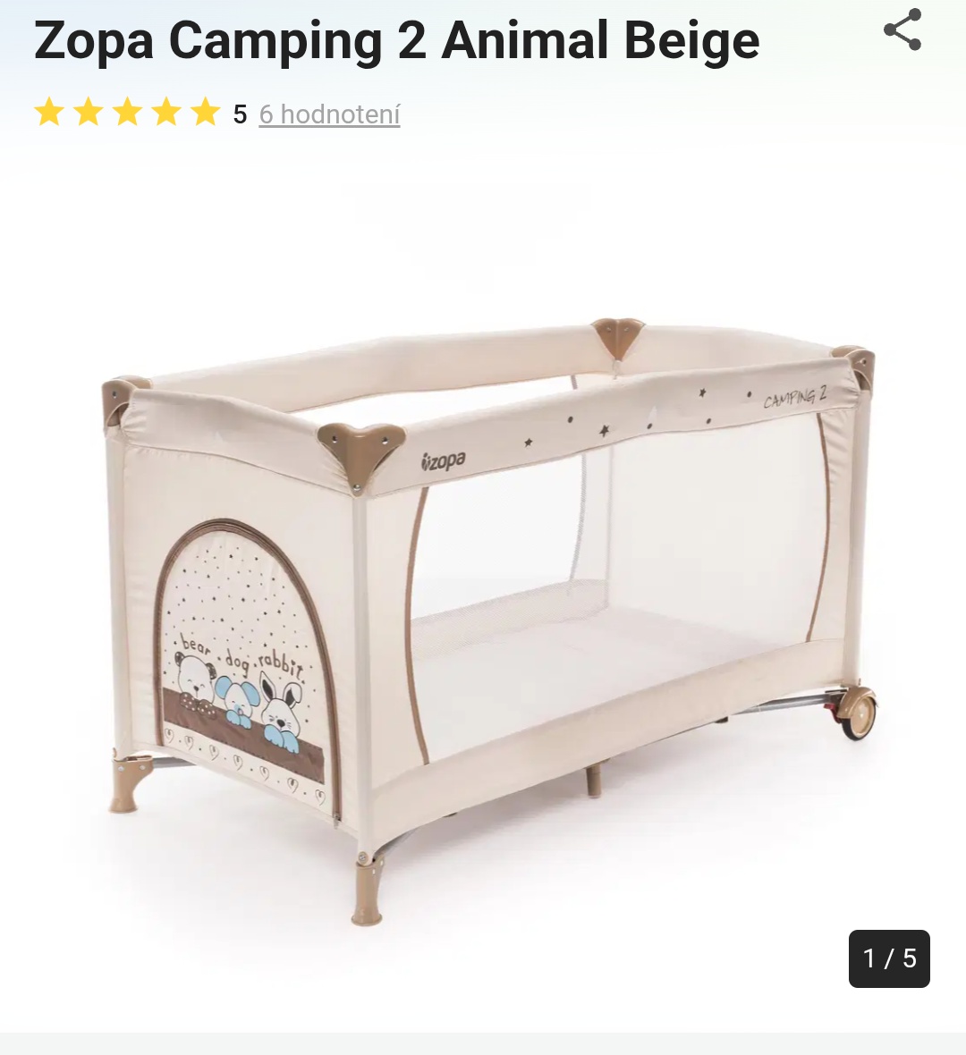966x1055 pixels.
Task: Click the first rating star
Action: [x=49, y=113]
